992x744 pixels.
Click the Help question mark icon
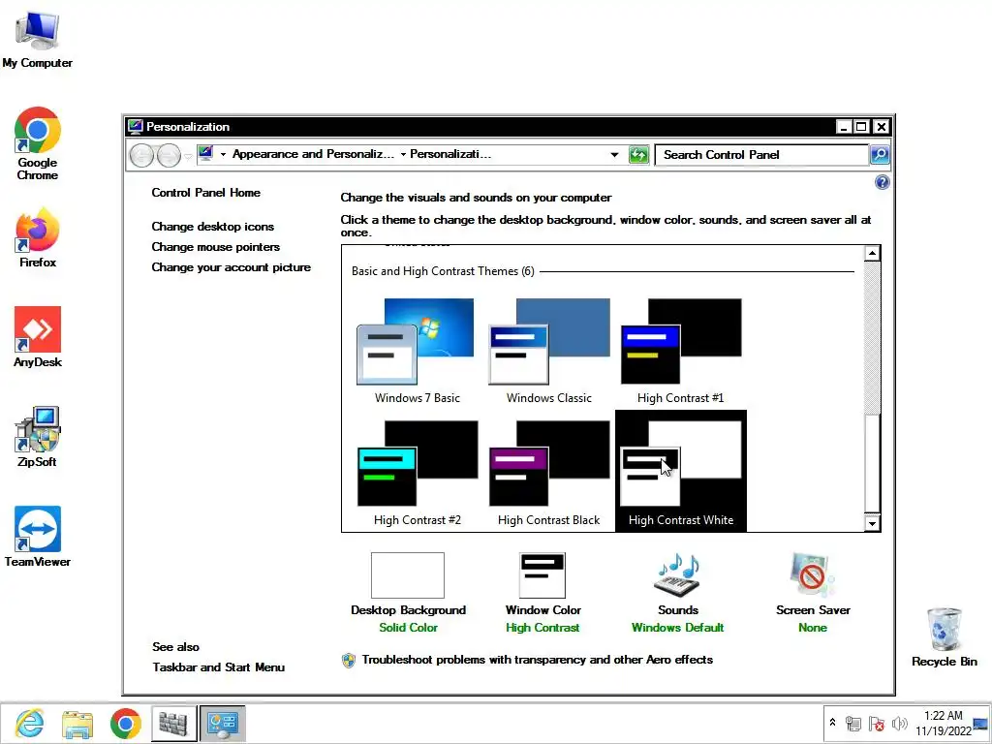click(882, 182)
